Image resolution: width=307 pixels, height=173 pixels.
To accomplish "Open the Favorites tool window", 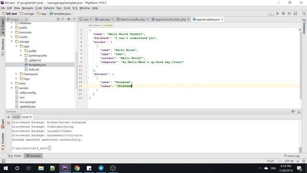I will click(x=2, y=142).
